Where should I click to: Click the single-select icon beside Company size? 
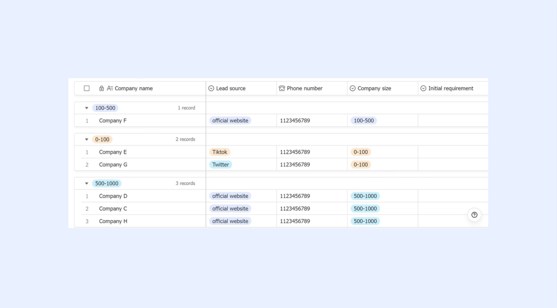[x=352, y=88]
